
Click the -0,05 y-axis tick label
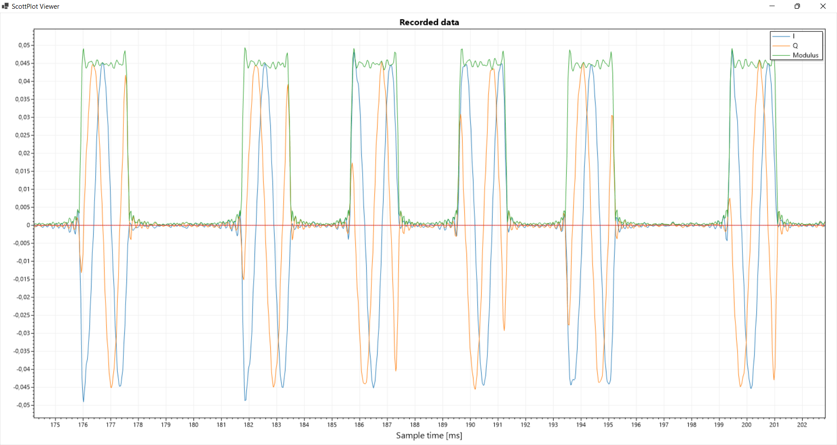[23, 405]
